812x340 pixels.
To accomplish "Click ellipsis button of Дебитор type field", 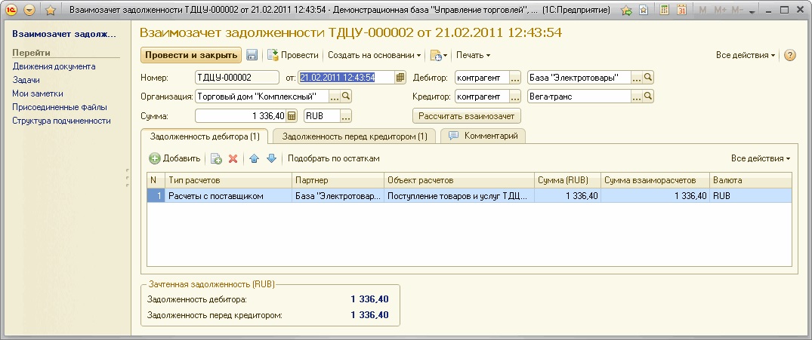I will coord(514,78).
